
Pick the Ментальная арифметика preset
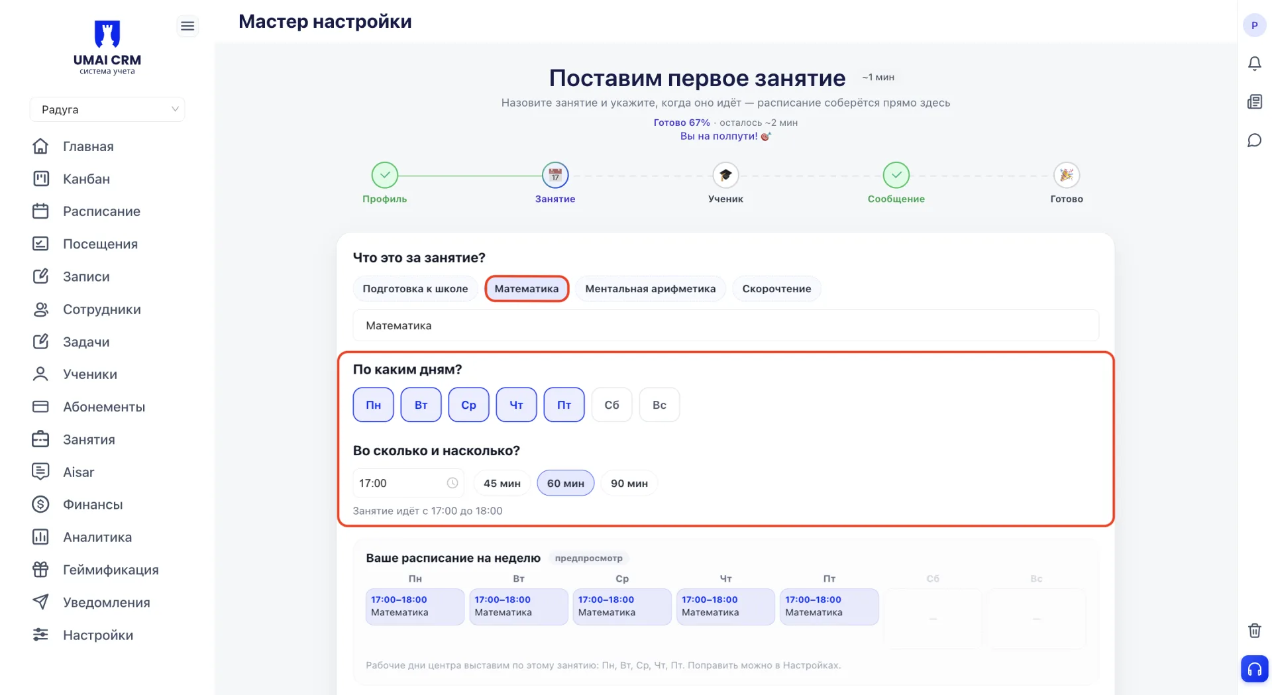tap(650, 289)
